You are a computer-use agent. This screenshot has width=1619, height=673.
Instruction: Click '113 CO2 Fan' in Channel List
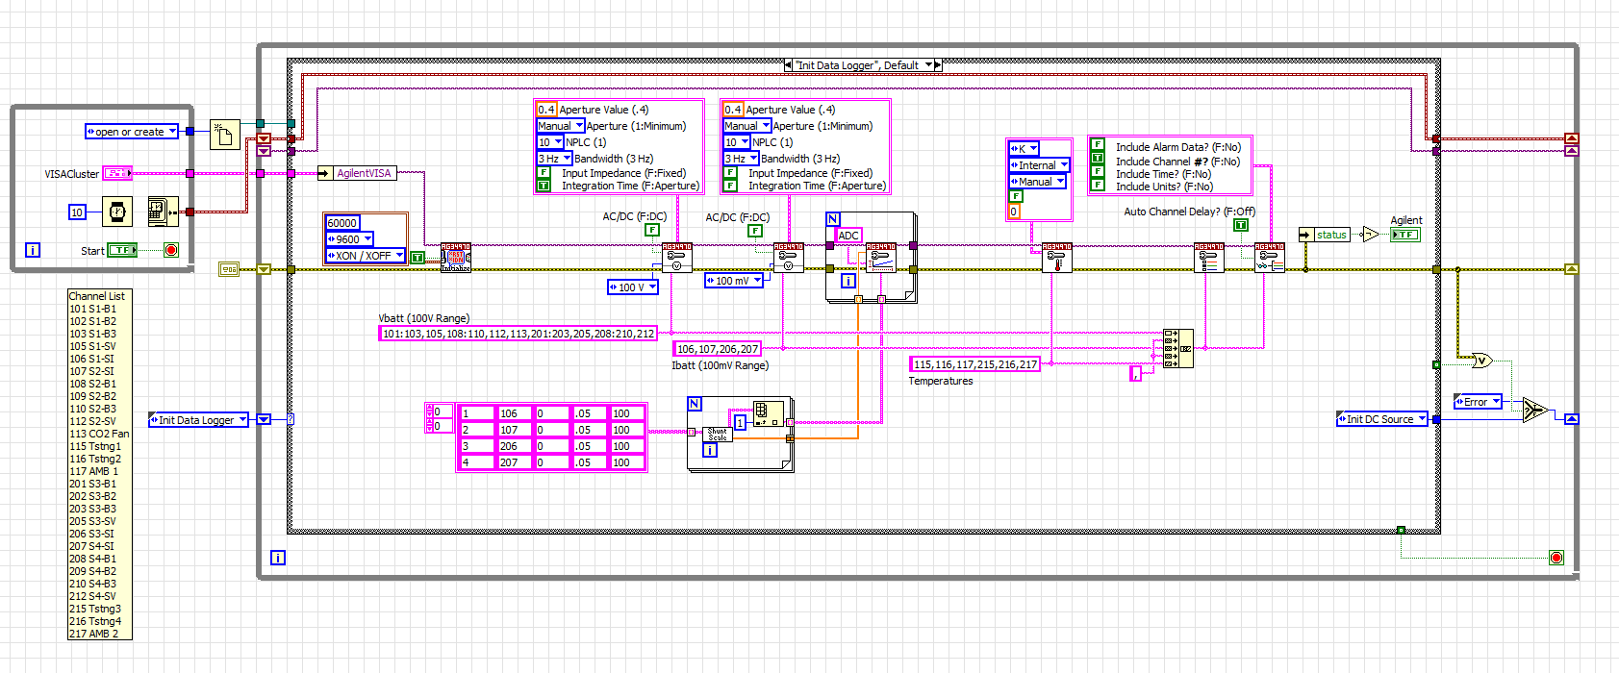tap(99, 434)
